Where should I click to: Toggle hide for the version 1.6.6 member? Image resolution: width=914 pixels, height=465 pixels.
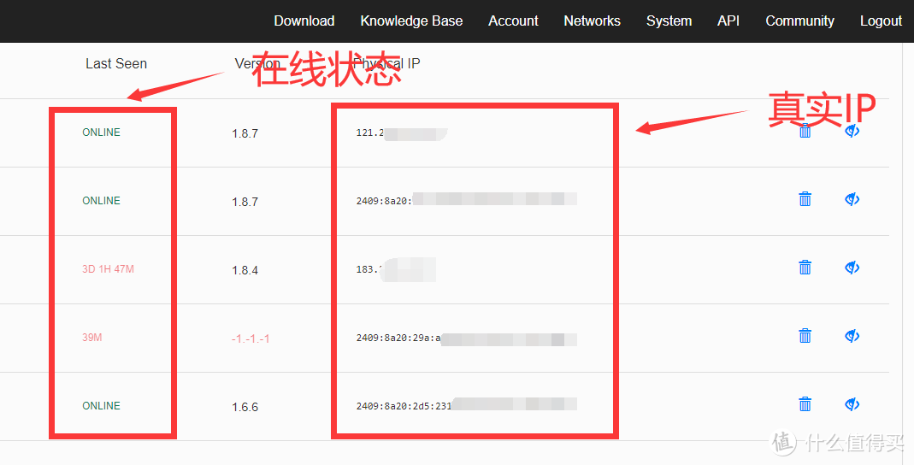[852, 403]
